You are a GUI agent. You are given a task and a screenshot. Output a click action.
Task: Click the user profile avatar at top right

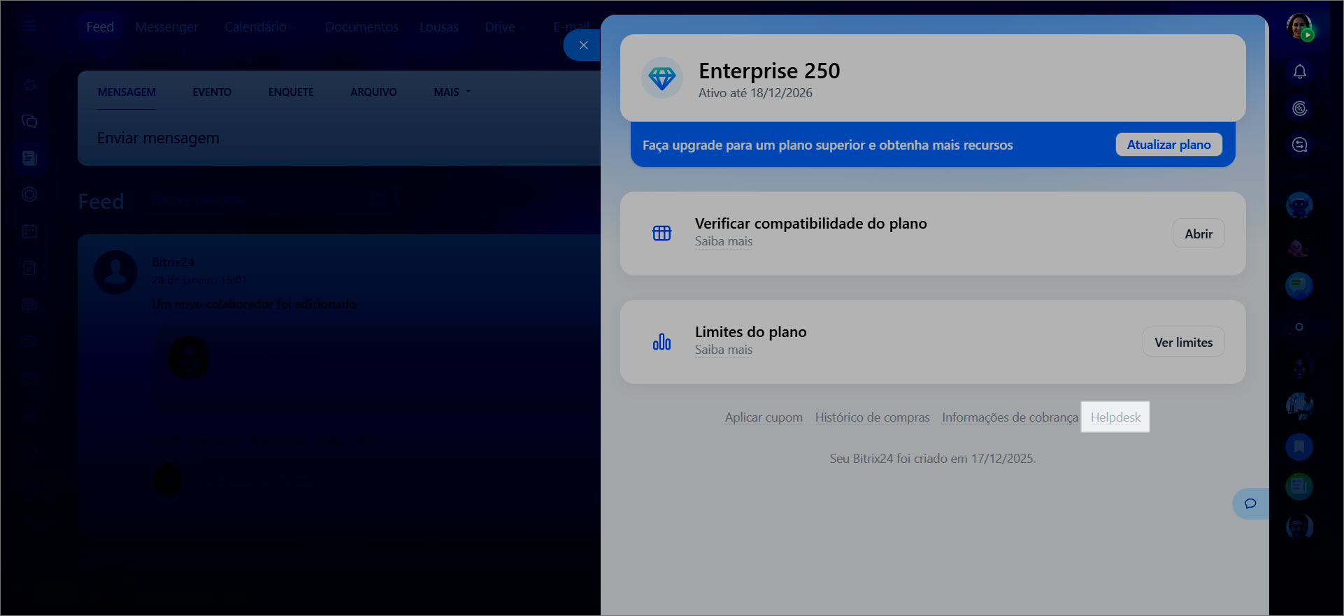1299,27
